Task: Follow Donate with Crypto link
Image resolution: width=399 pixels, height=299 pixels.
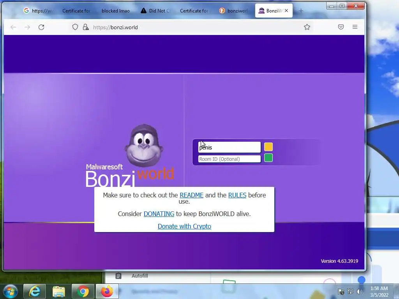Action: (184, 226)
